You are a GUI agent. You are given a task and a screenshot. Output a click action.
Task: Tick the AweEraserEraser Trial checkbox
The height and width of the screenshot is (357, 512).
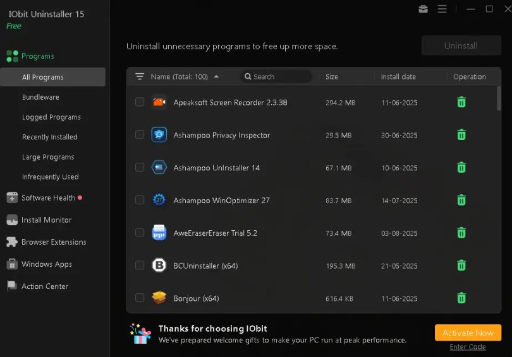point(140,233)
